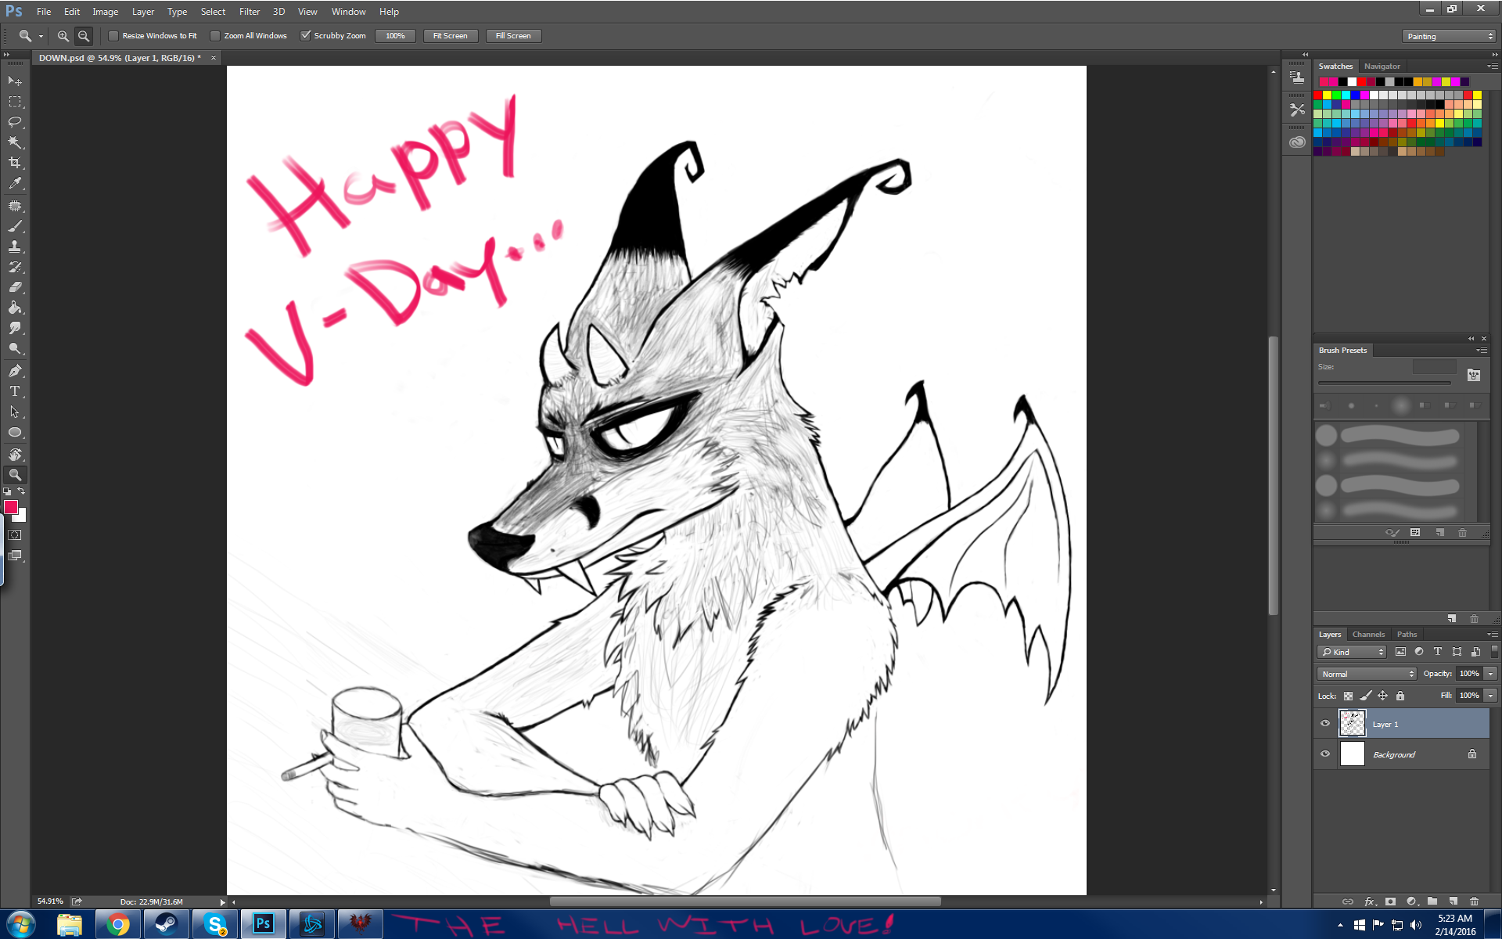Switch to the Channels tab

1367,635
